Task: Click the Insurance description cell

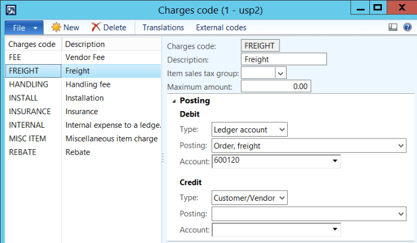Action: [x=111, y=112]
